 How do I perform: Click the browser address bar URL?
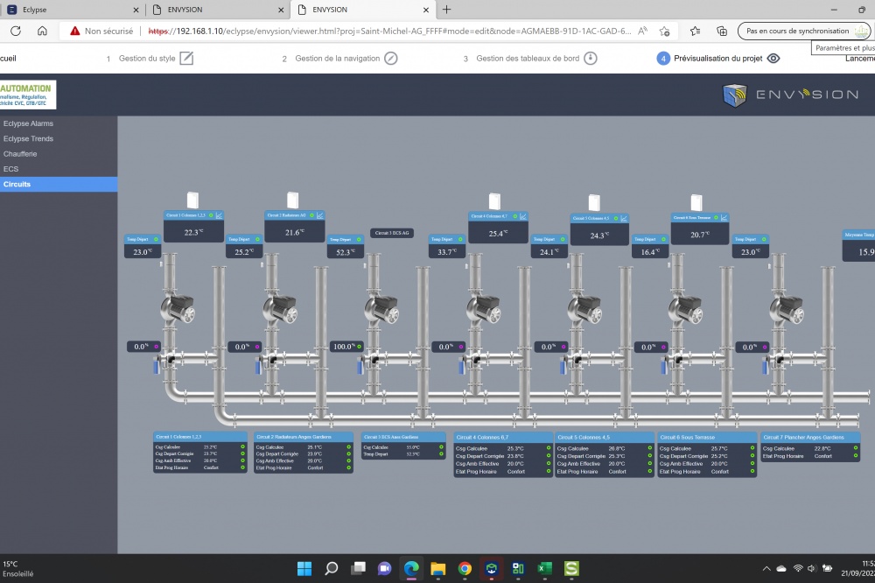tap(389, 32)
